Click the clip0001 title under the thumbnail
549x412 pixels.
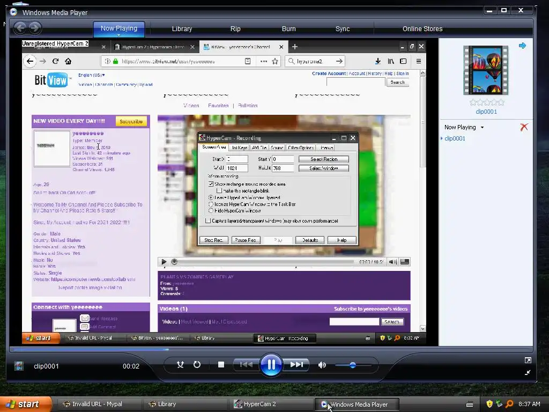(486, 112)
